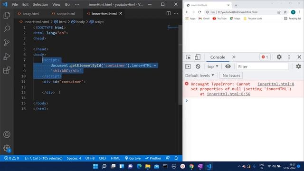Open the Edit menu
The width and height of the screenshot is (304, 171).
(25, 4)
